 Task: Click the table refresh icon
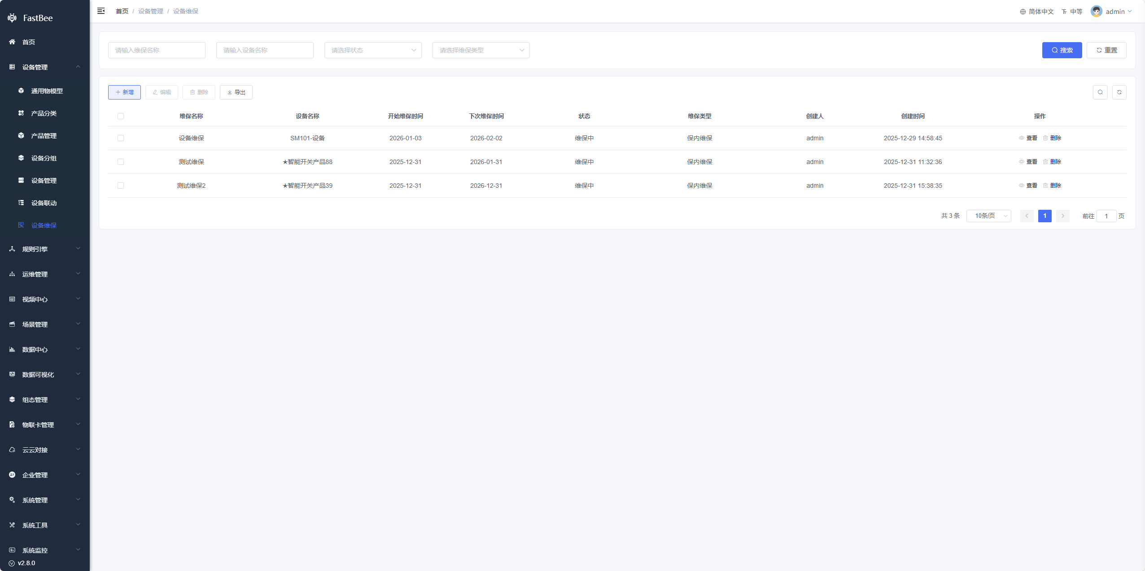tap(1119, 92)
